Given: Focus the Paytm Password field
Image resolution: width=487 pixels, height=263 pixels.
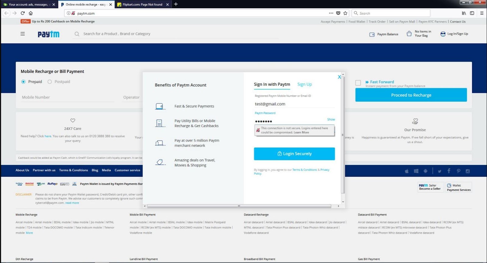Looking at the screenshot, I should coord(290,121).
